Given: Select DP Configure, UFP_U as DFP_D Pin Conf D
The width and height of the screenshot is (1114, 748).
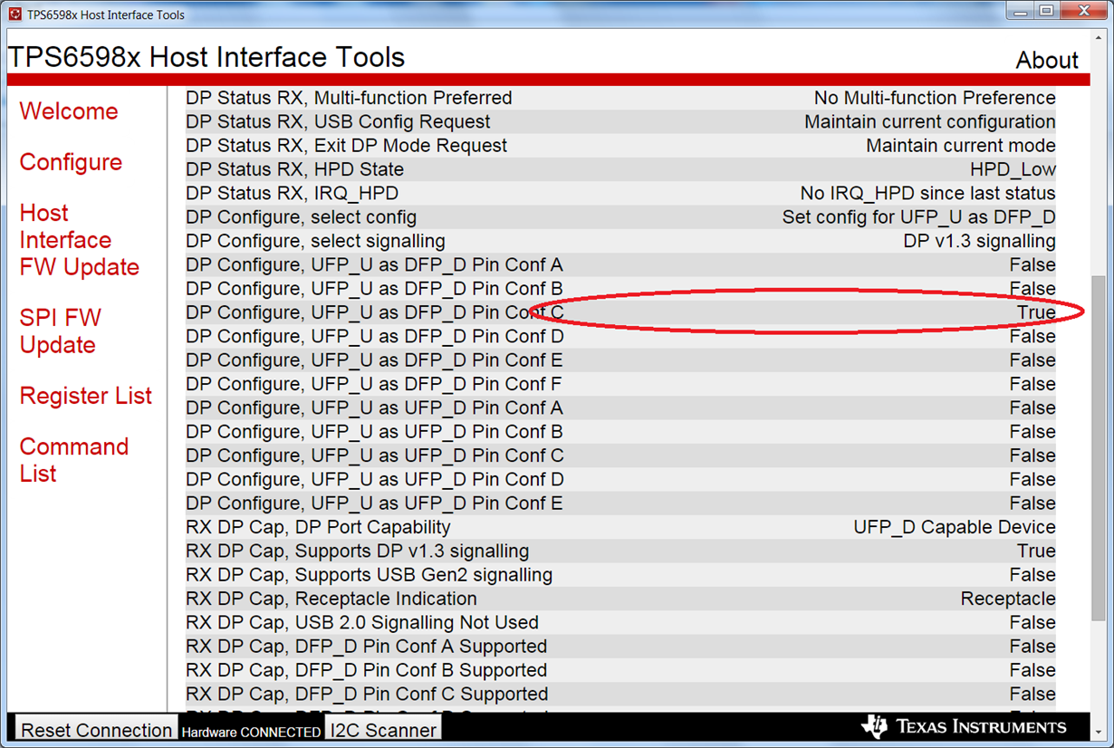Looking at the screenshot, I should click(620, 336).
